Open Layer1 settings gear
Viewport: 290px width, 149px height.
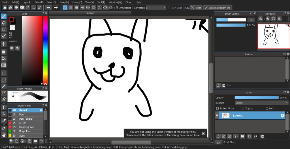(282, 116)
